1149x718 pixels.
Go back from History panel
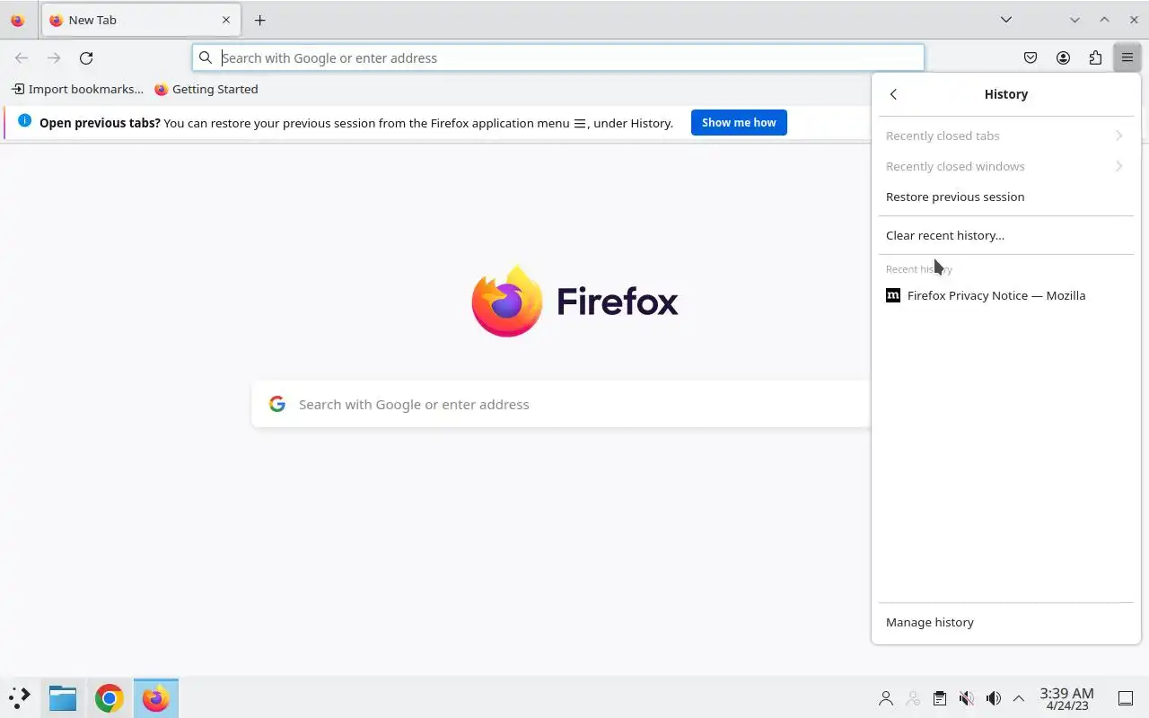click(893, 94)
